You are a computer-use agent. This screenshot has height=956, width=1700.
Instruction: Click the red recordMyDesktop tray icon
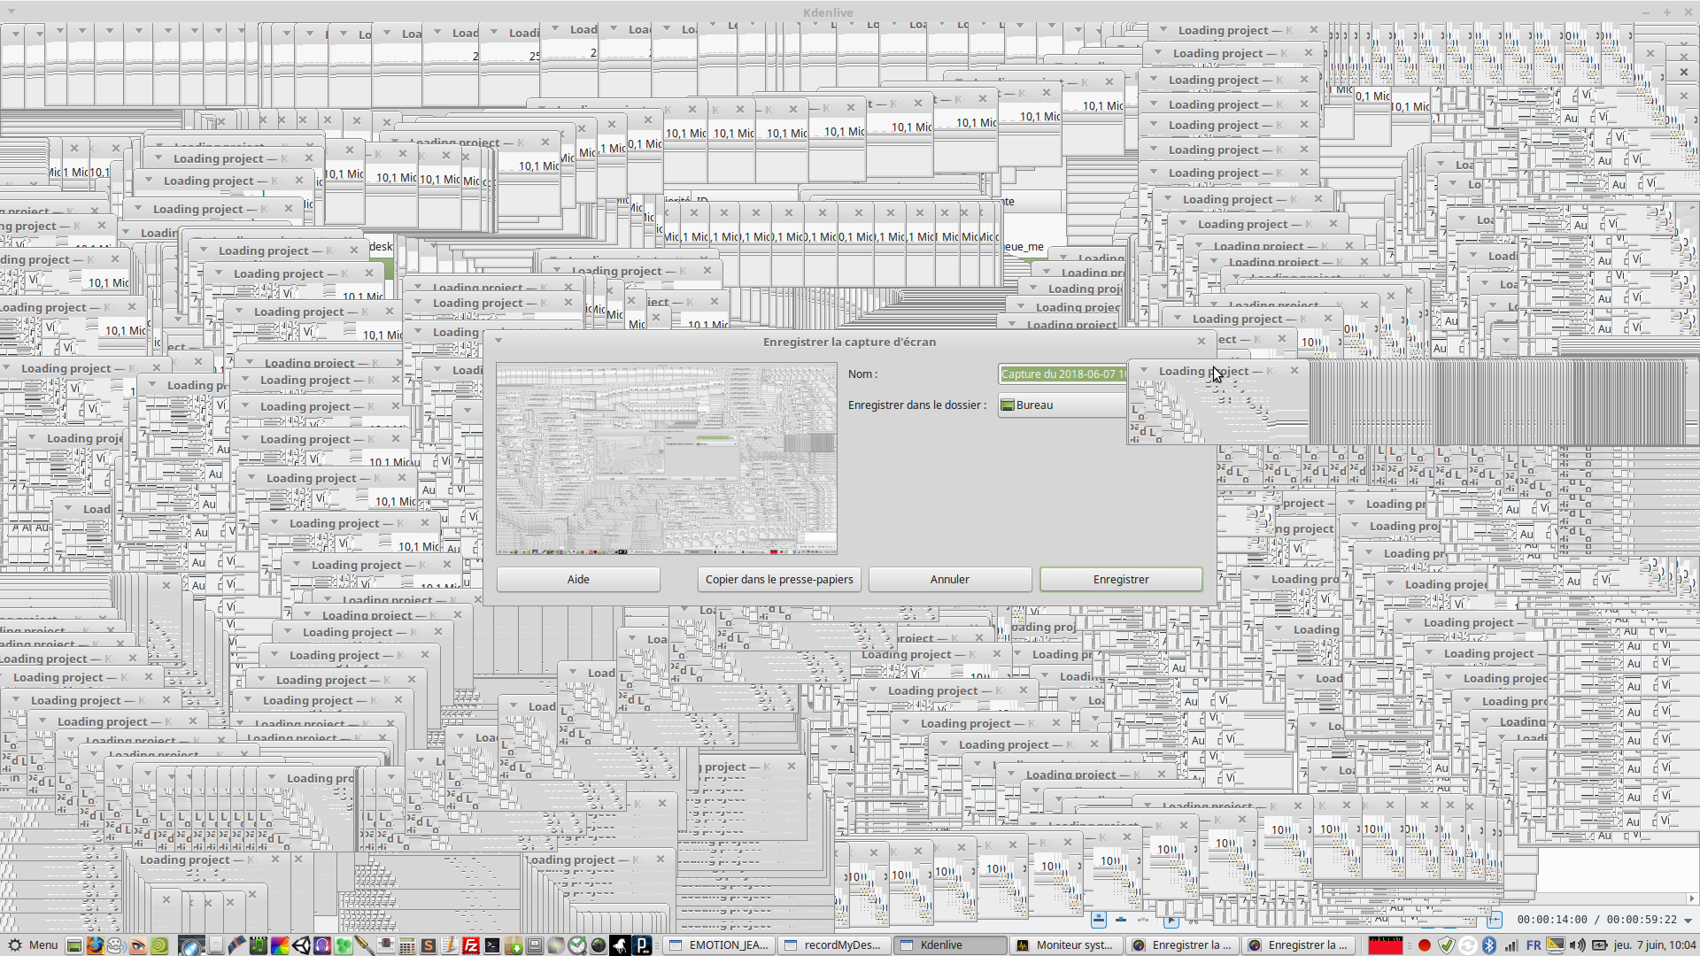tap(1425, 944)
